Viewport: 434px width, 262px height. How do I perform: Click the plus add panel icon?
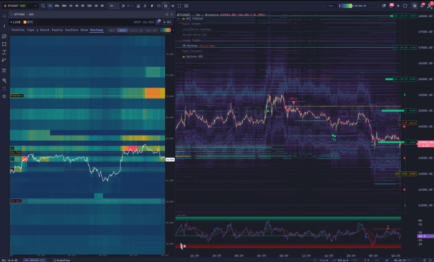[398, 6]
